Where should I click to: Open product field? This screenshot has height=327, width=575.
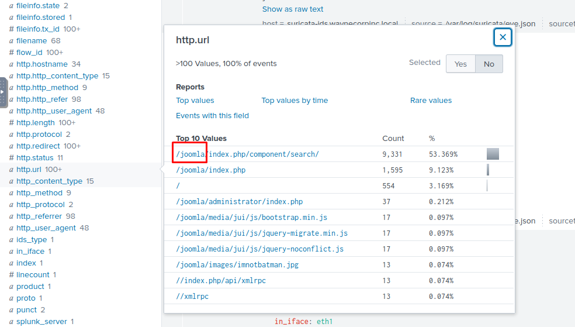click(x=30, y=287)
